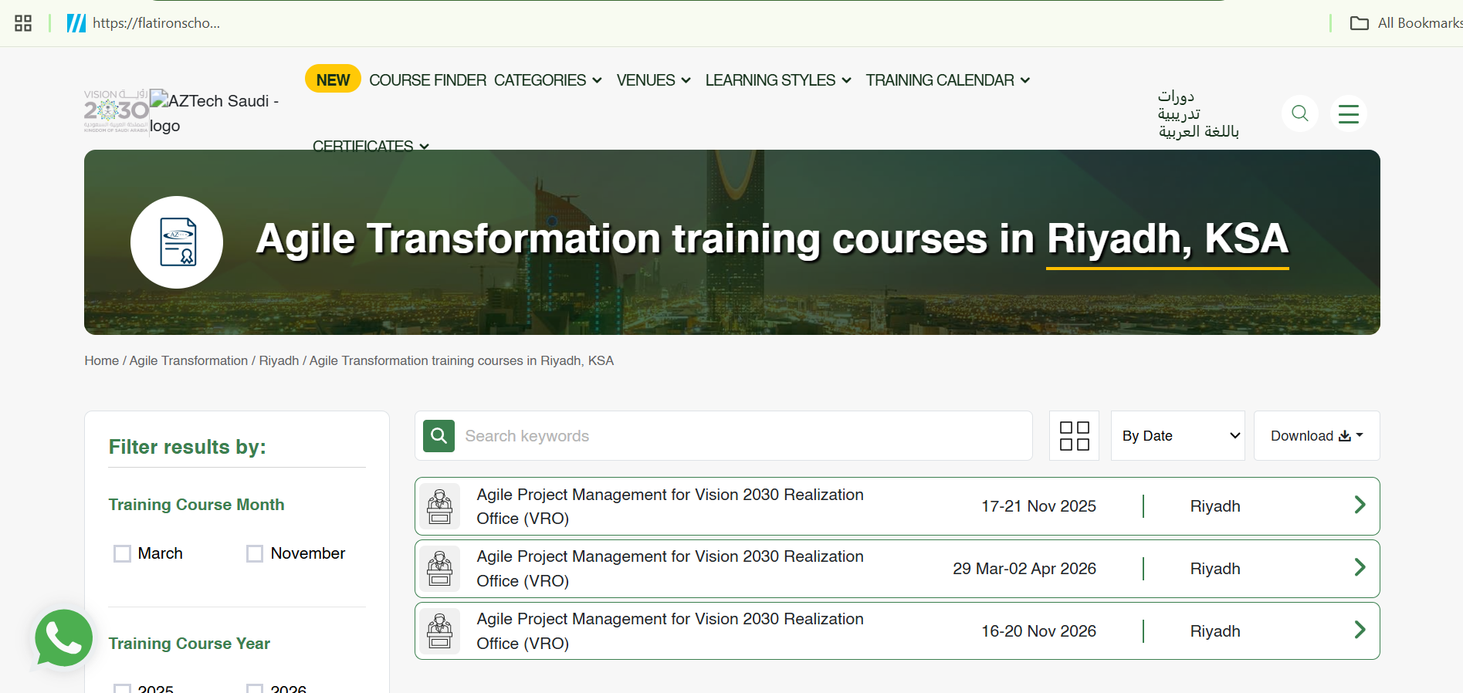Tick the November checkbox
The width and height of the screenshot is (1463, 693).
click(255, 553)
